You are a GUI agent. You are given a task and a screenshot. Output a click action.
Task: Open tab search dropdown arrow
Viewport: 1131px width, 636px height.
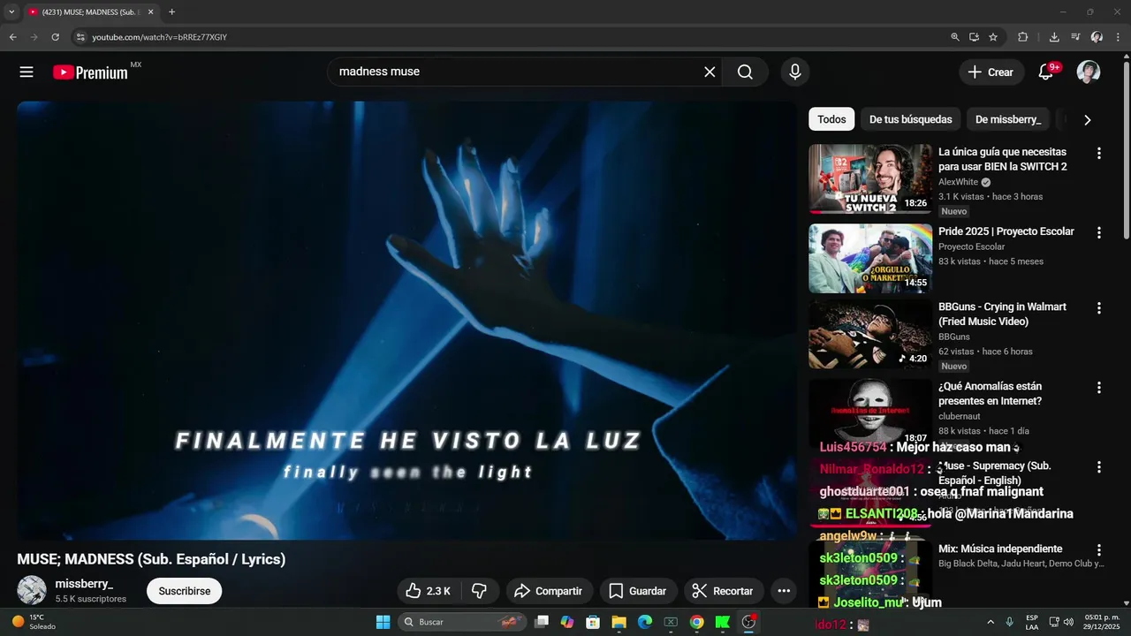coord(11,12)
